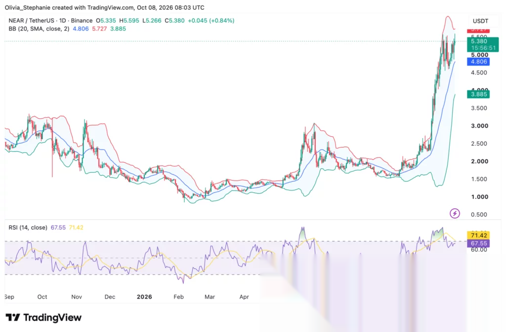Click the 1.000 price axis label

pos(479,197)
